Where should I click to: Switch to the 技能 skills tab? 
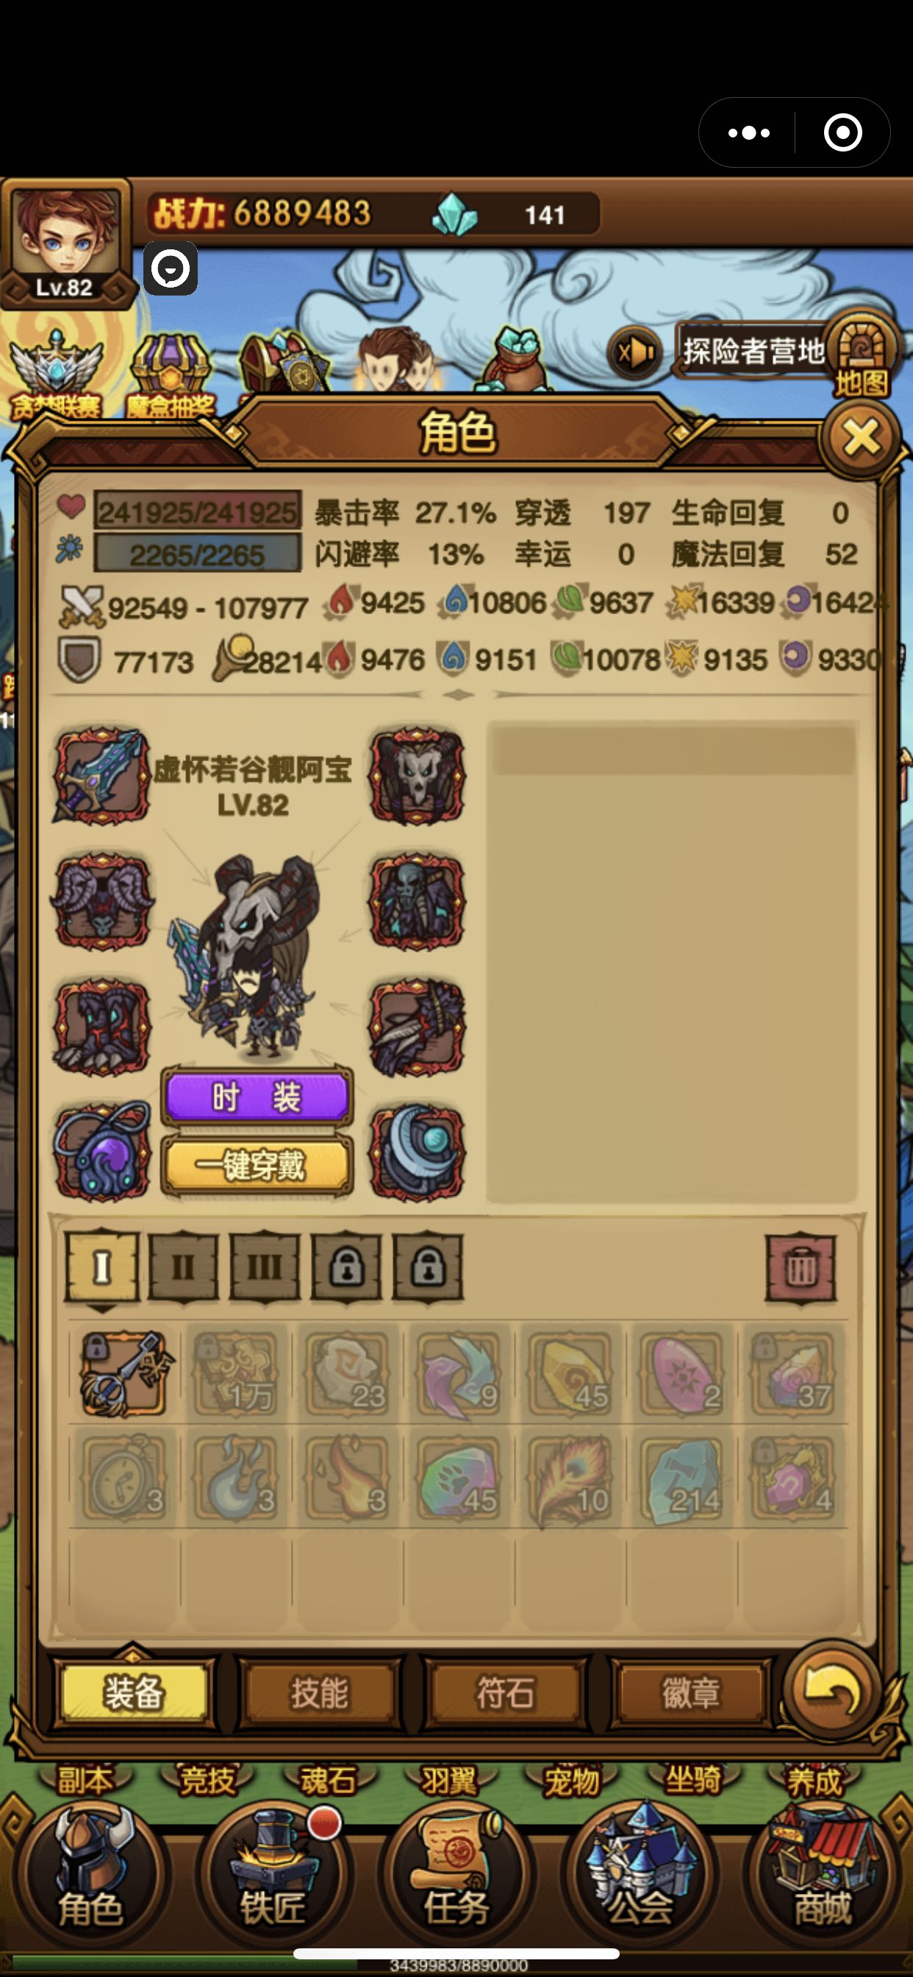[319, 1693]
